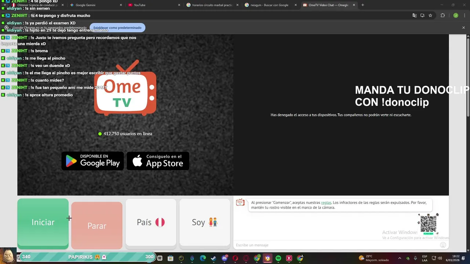
Task: Click Establecer como predeterminado button
Action: tap(117, 27)
